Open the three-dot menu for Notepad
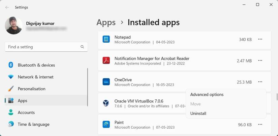Screen dimensions: 278x136 pos(260,39)
